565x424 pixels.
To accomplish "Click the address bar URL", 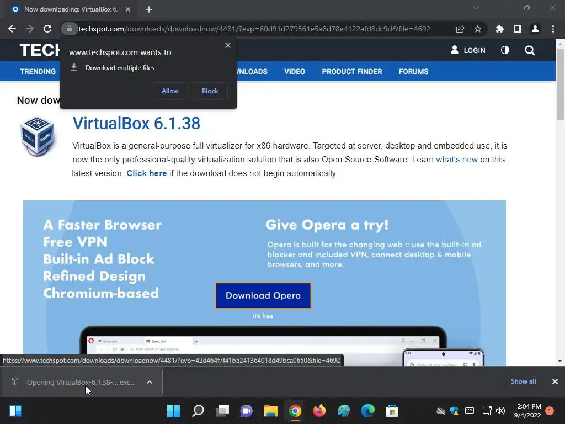I will pos(254,29).
